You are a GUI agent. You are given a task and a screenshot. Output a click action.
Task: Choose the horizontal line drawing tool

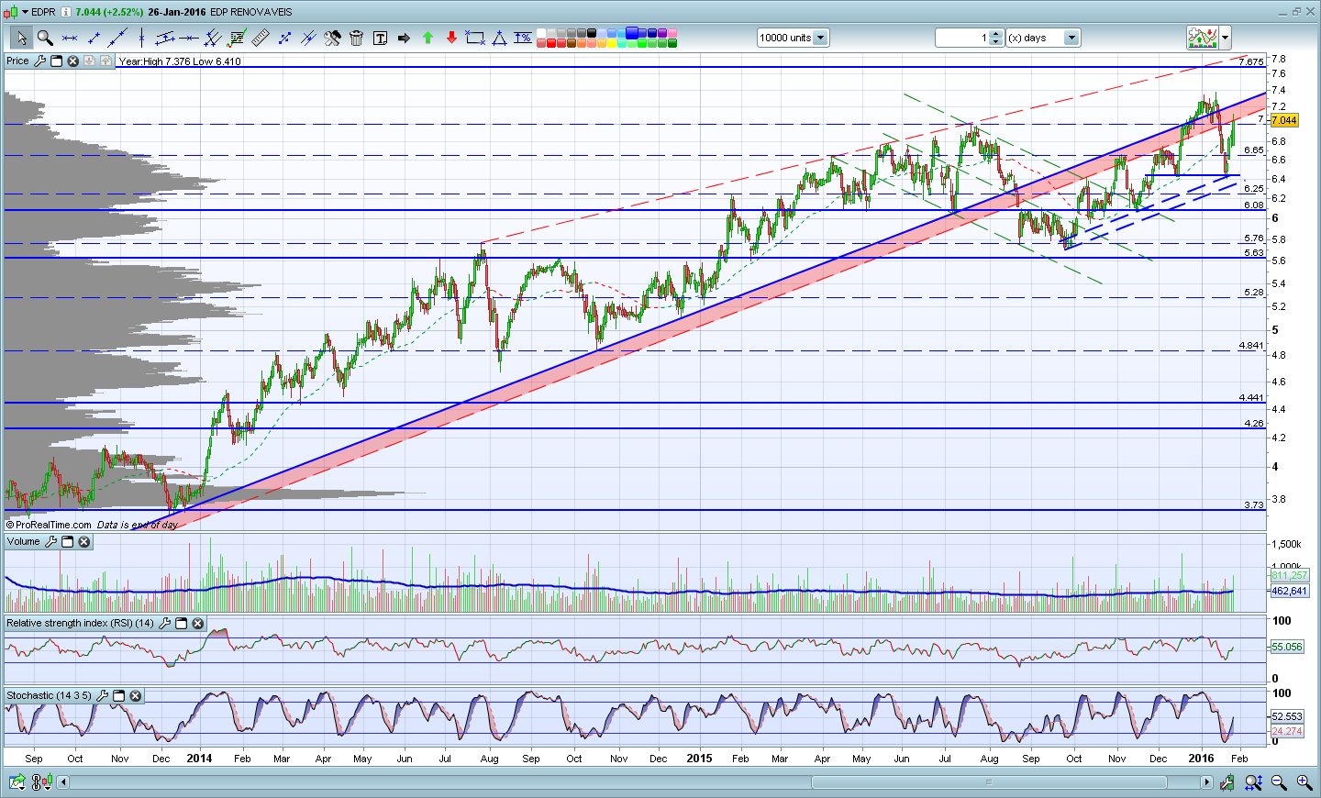coord(69,38)
